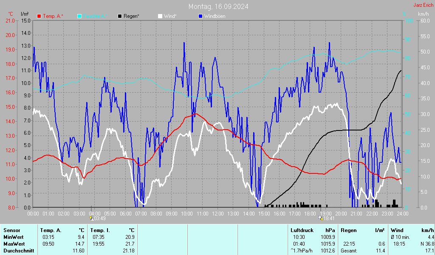Click the blue Windböen legend square
This screenshot has height=255, width=435.
pyautogui.click(x=201, y=16)
